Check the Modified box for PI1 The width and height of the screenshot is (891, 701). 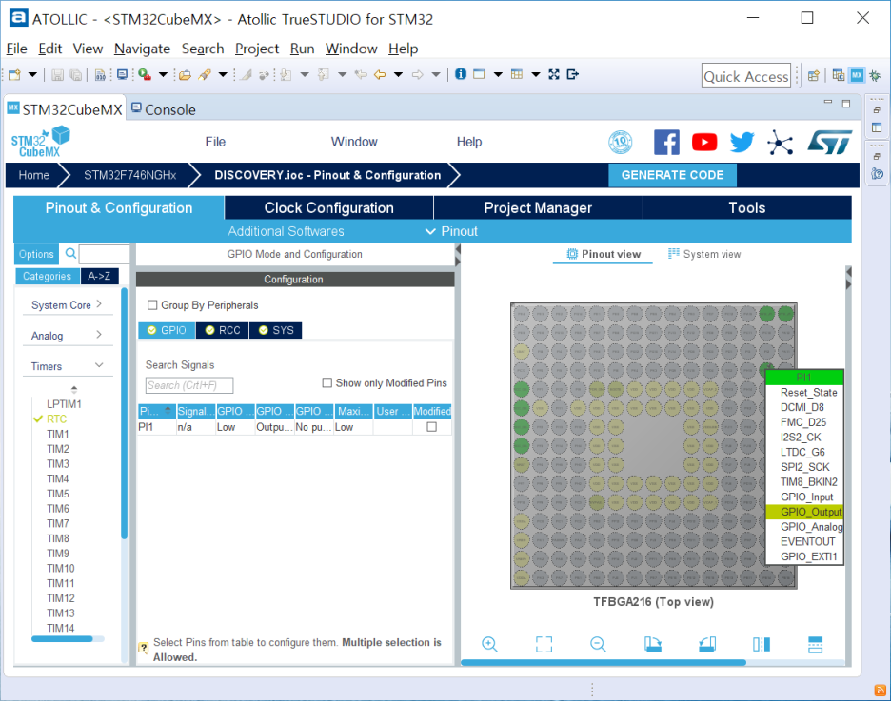432,427
